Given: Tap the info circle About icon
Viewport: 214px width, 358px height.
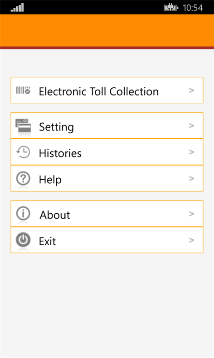Looking at the screenshot, I should click(23, 214).
